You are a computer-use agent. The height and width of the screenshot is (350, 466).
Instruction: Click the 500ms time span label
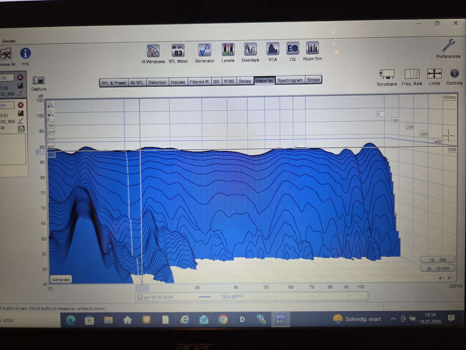(x=449, y=97)
